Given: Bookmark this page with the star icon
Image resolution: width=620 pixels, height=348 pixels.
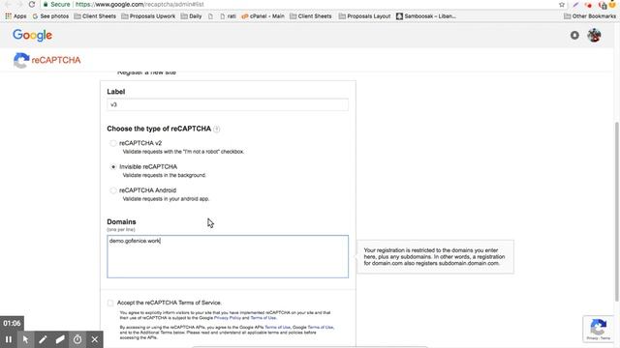Looking at the screenshot, I should click(x=562, y=5).
